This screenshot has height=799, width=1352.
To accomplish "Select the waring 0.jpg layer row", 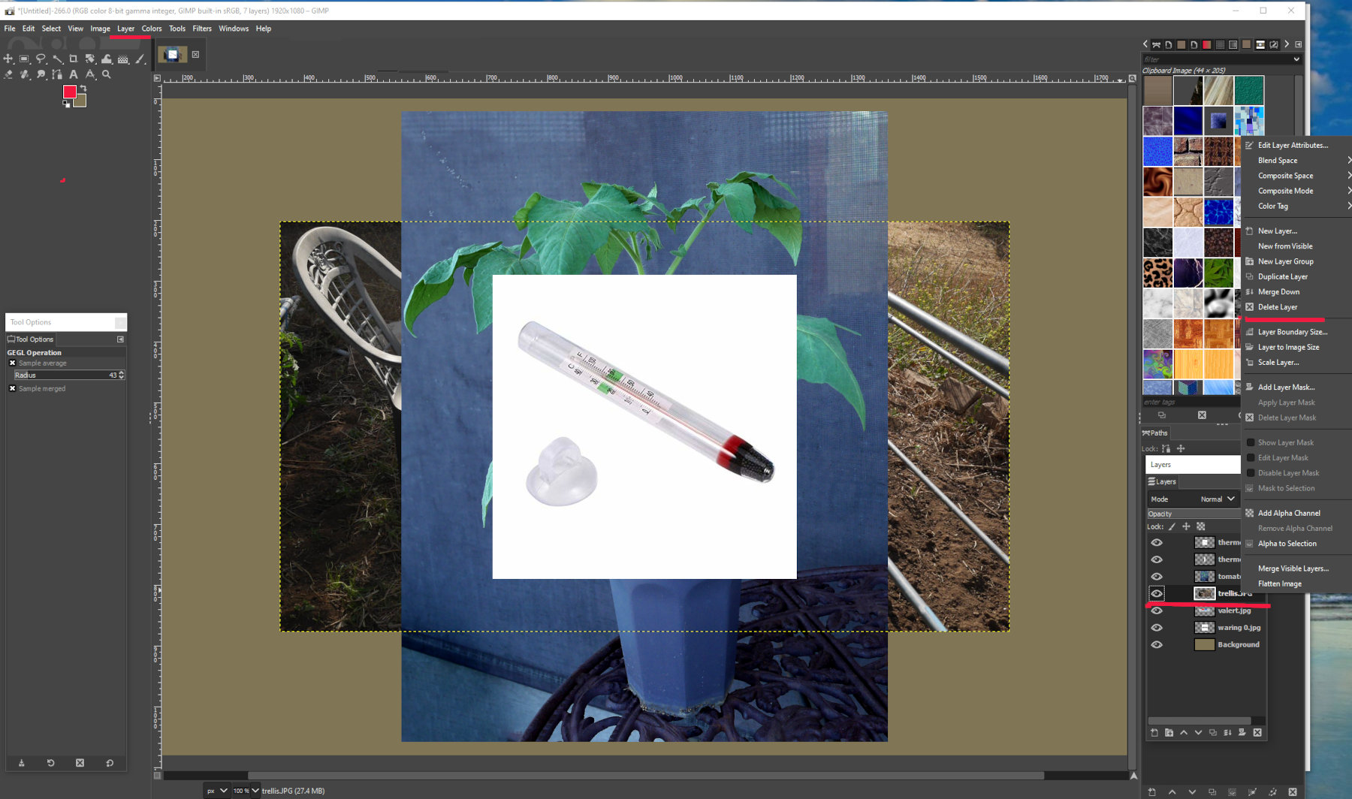I will point(1206,628).
